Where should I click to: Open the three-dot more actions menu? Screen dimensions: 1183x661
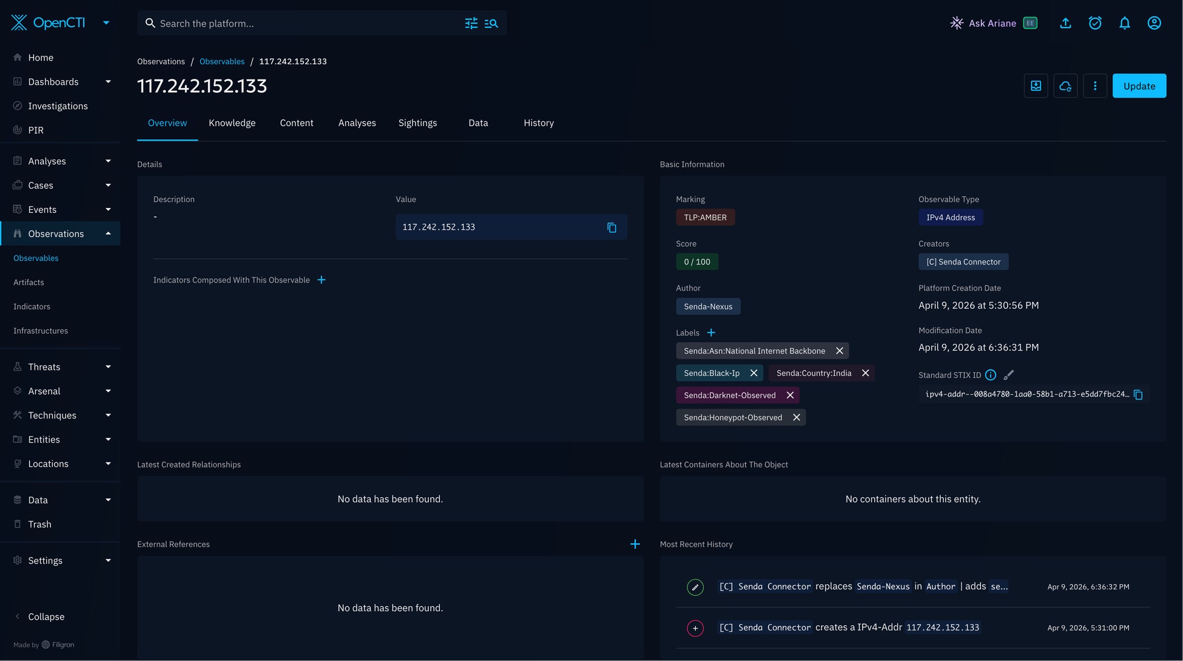click(1094, 86)
